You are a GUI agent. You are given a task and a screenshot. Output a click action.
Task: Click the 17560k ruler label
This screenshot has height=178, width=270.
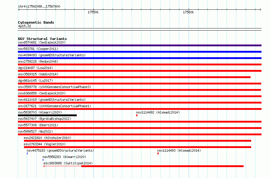(x=188, y=12)
